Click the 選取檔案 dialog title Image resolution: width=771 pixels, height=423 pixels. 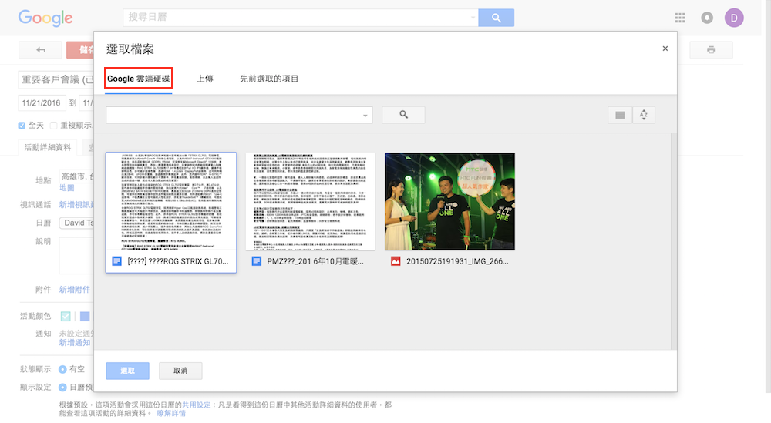(x=130, y=49)
